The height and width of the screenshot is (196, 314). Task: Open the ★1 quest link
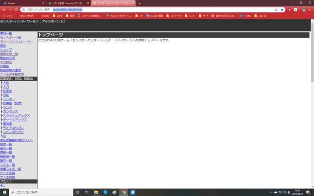tap(2, 185)
